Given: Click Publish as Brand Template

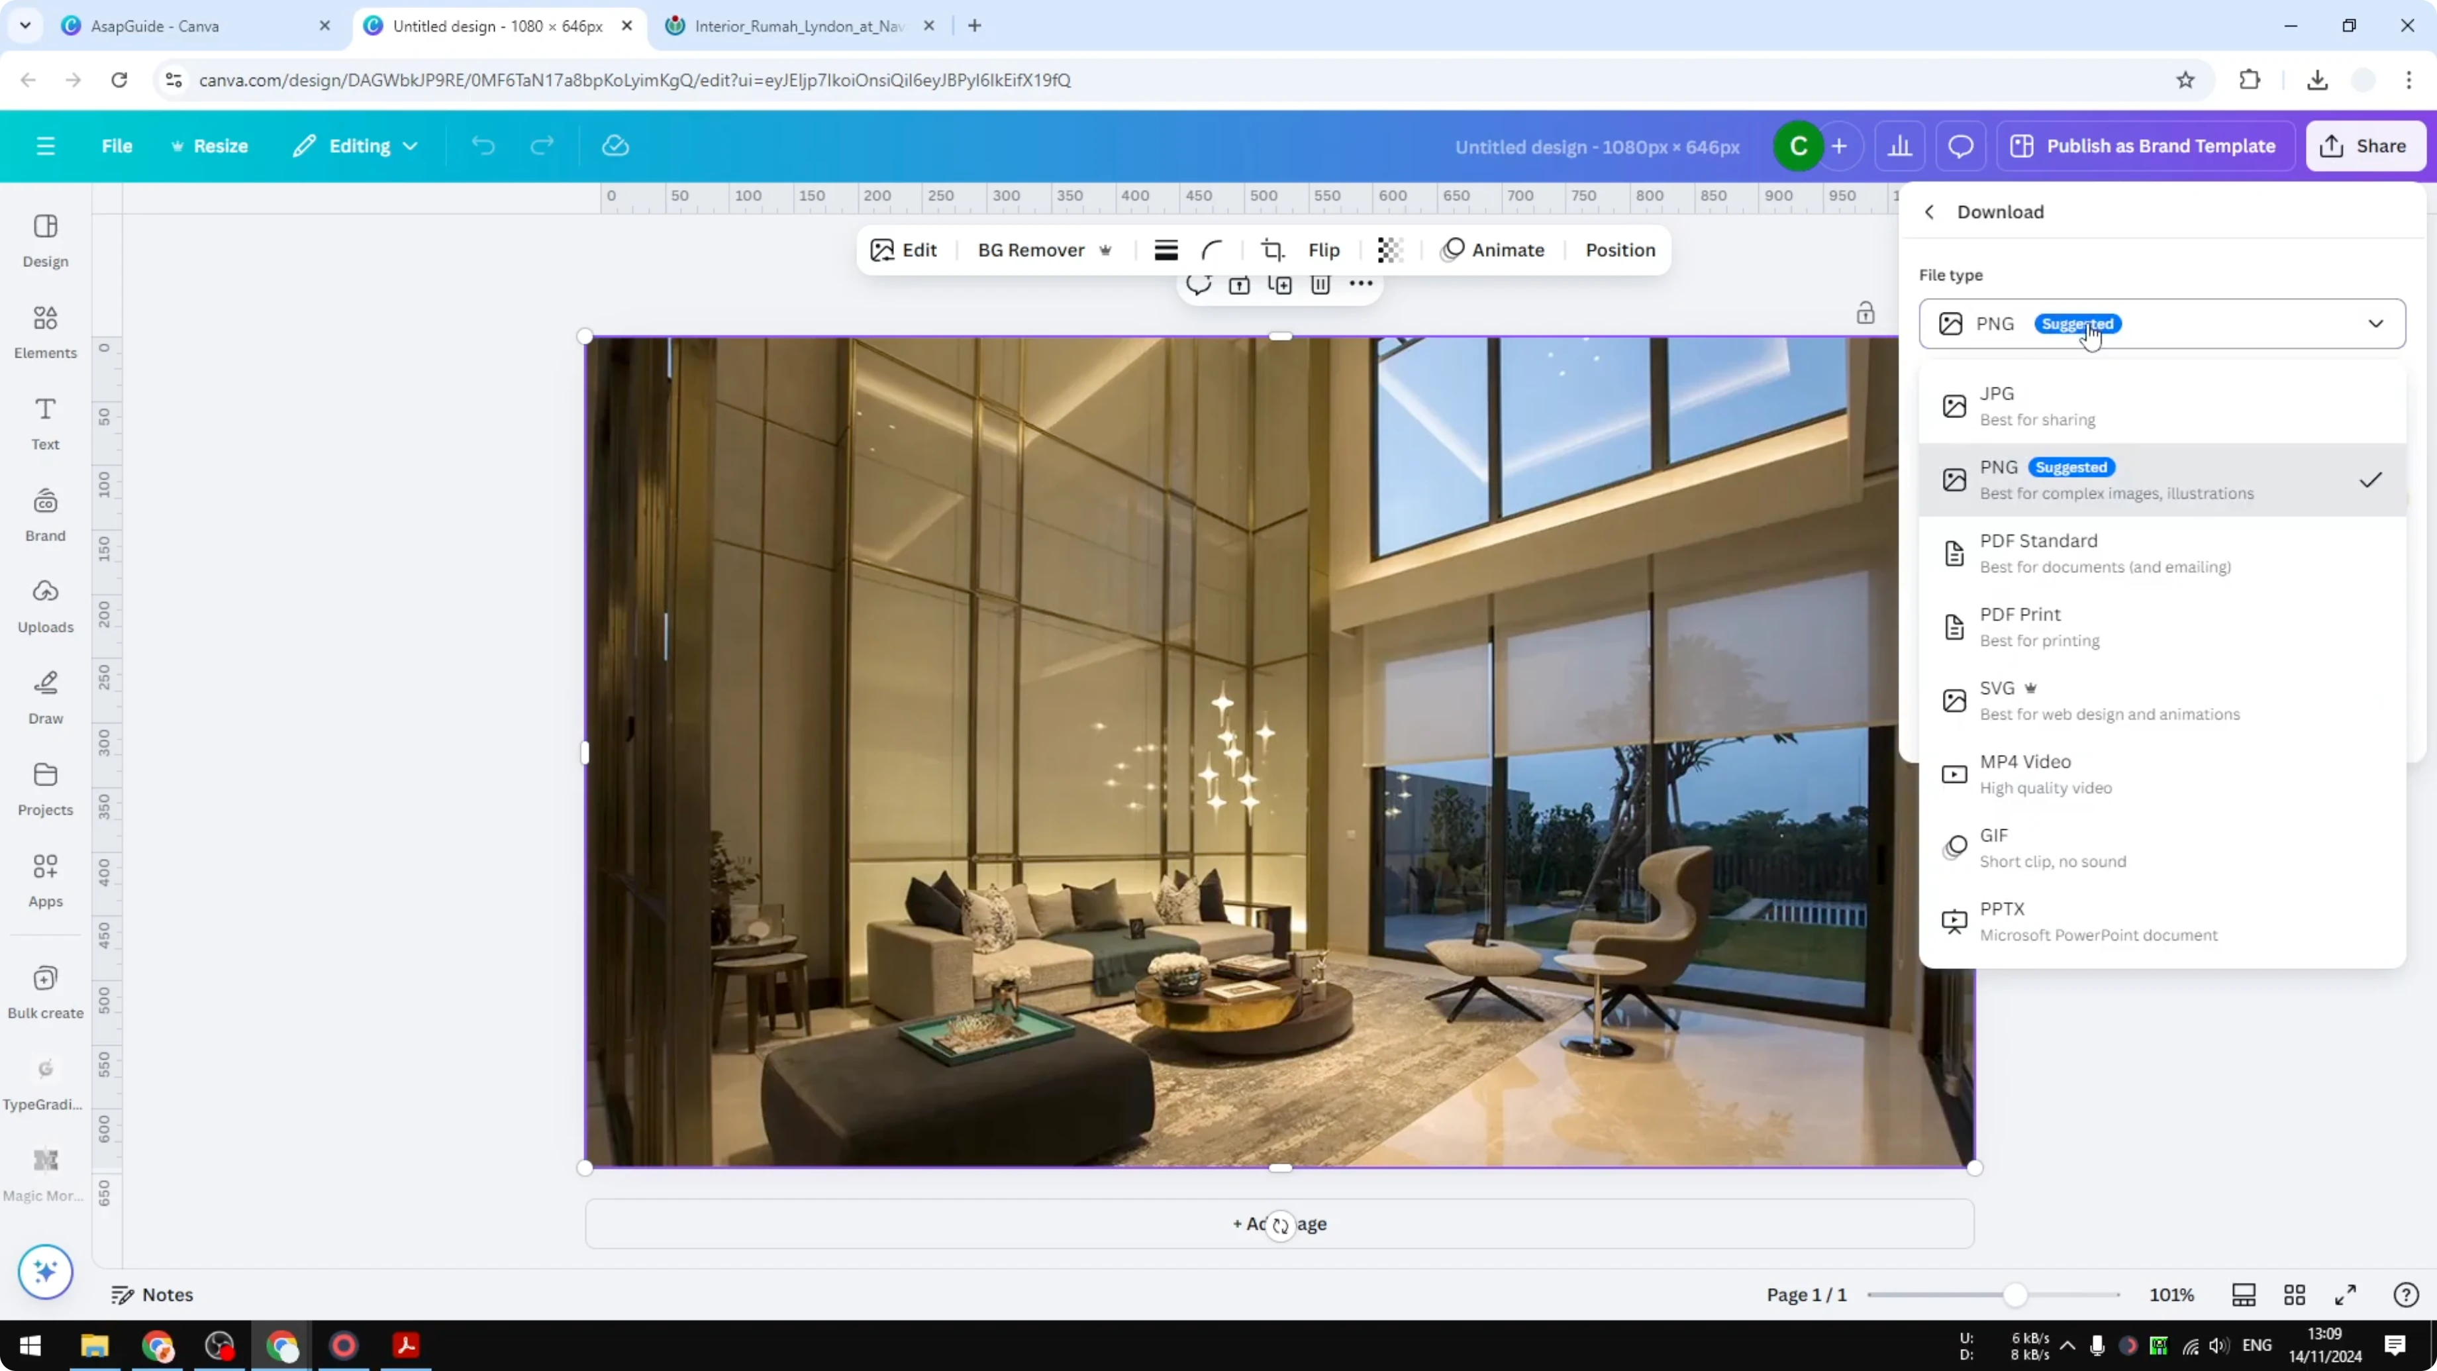Looking at the screenshot, I should coord(2145,146).
